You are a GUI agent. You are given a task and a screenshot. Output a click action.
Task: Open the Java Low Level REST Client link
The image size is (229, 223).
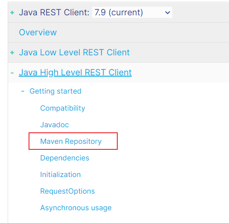(74, 52)
